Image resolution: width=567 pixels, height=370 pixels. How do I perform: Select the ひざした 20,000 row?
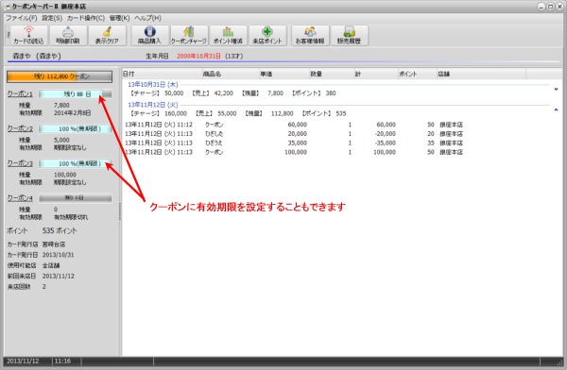(294, 134)
